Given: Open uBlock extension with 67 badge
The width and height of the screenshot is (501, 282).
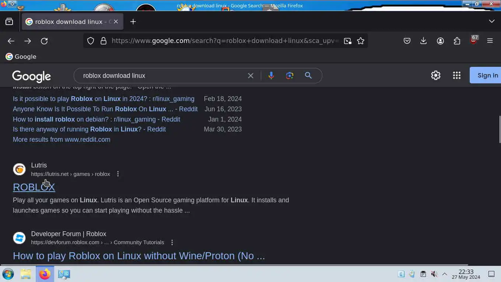Looking at the screenshot, I should [474, 40].
